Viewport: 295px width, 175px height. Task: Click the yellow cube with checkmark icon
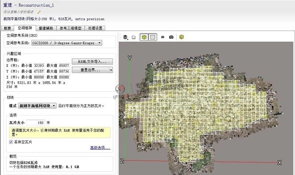(x=181, y=37)
